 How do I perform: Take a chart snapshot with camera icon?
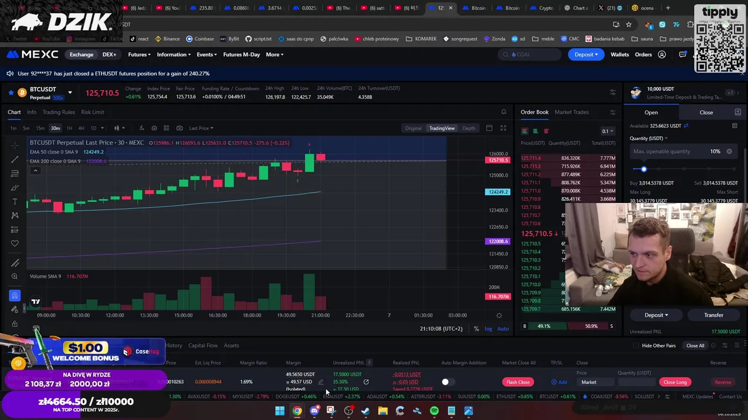(179, 128)
